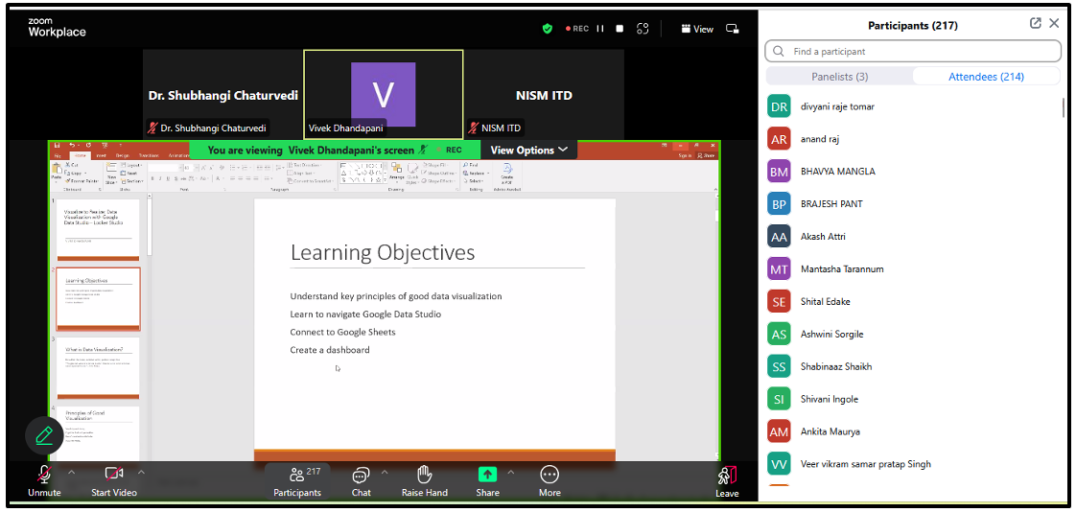Image resolution: width=1076 pixels, height=512 pixels.
Task: Click the AA avatar of Akash Attri
Action: pos(779,237)
